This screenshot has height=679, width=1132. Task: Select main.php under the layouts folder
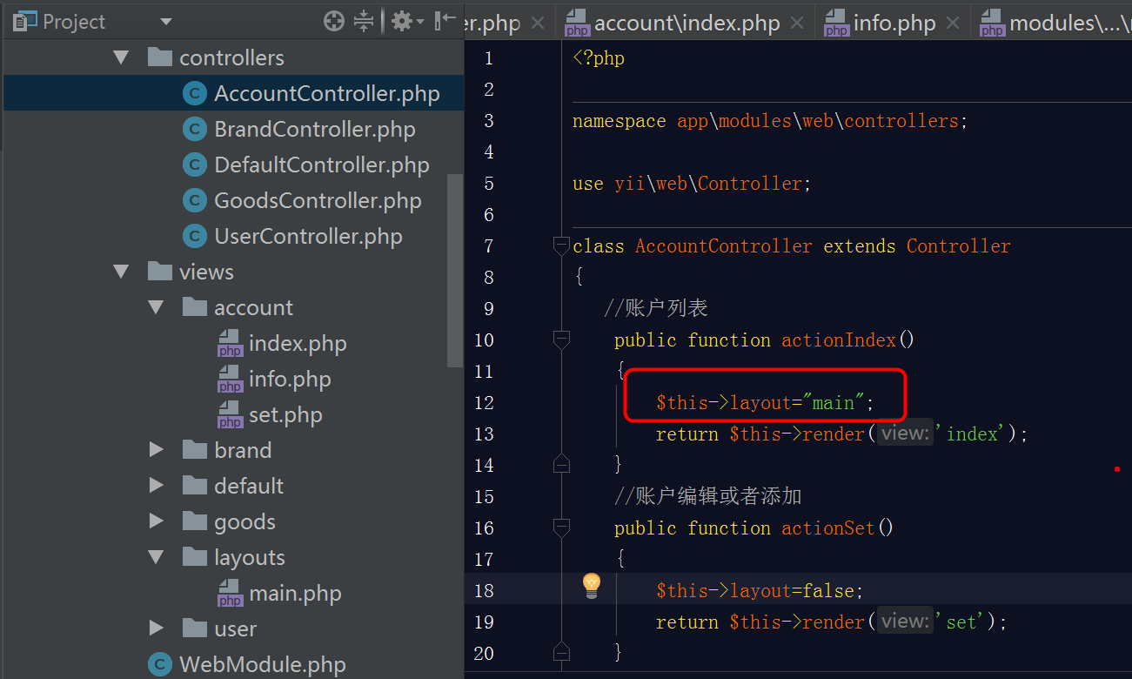coord(295,594)
